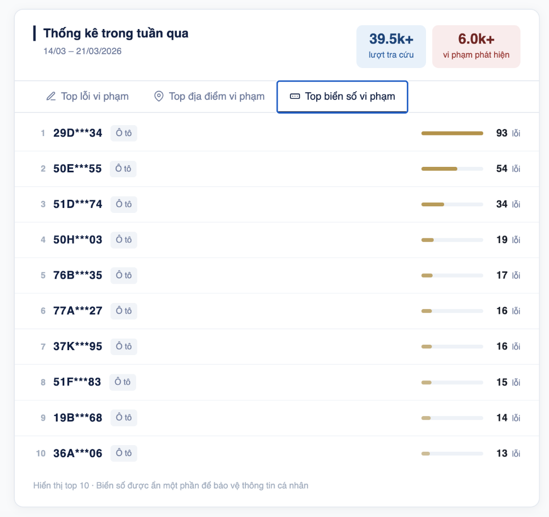This screenshot has width=549, height=517.
Task: Open details for plate 51F***83
Action: 77,382
